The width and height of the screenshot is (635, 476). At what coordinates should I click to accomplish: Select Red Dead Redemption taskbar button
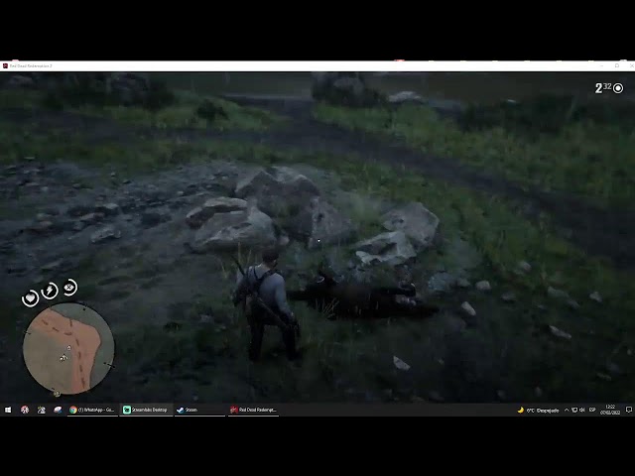point(254,410)
